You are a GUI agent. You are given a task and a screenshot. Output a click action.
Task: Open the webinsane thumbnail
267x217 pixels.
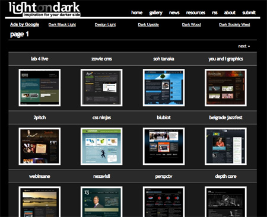40,202
